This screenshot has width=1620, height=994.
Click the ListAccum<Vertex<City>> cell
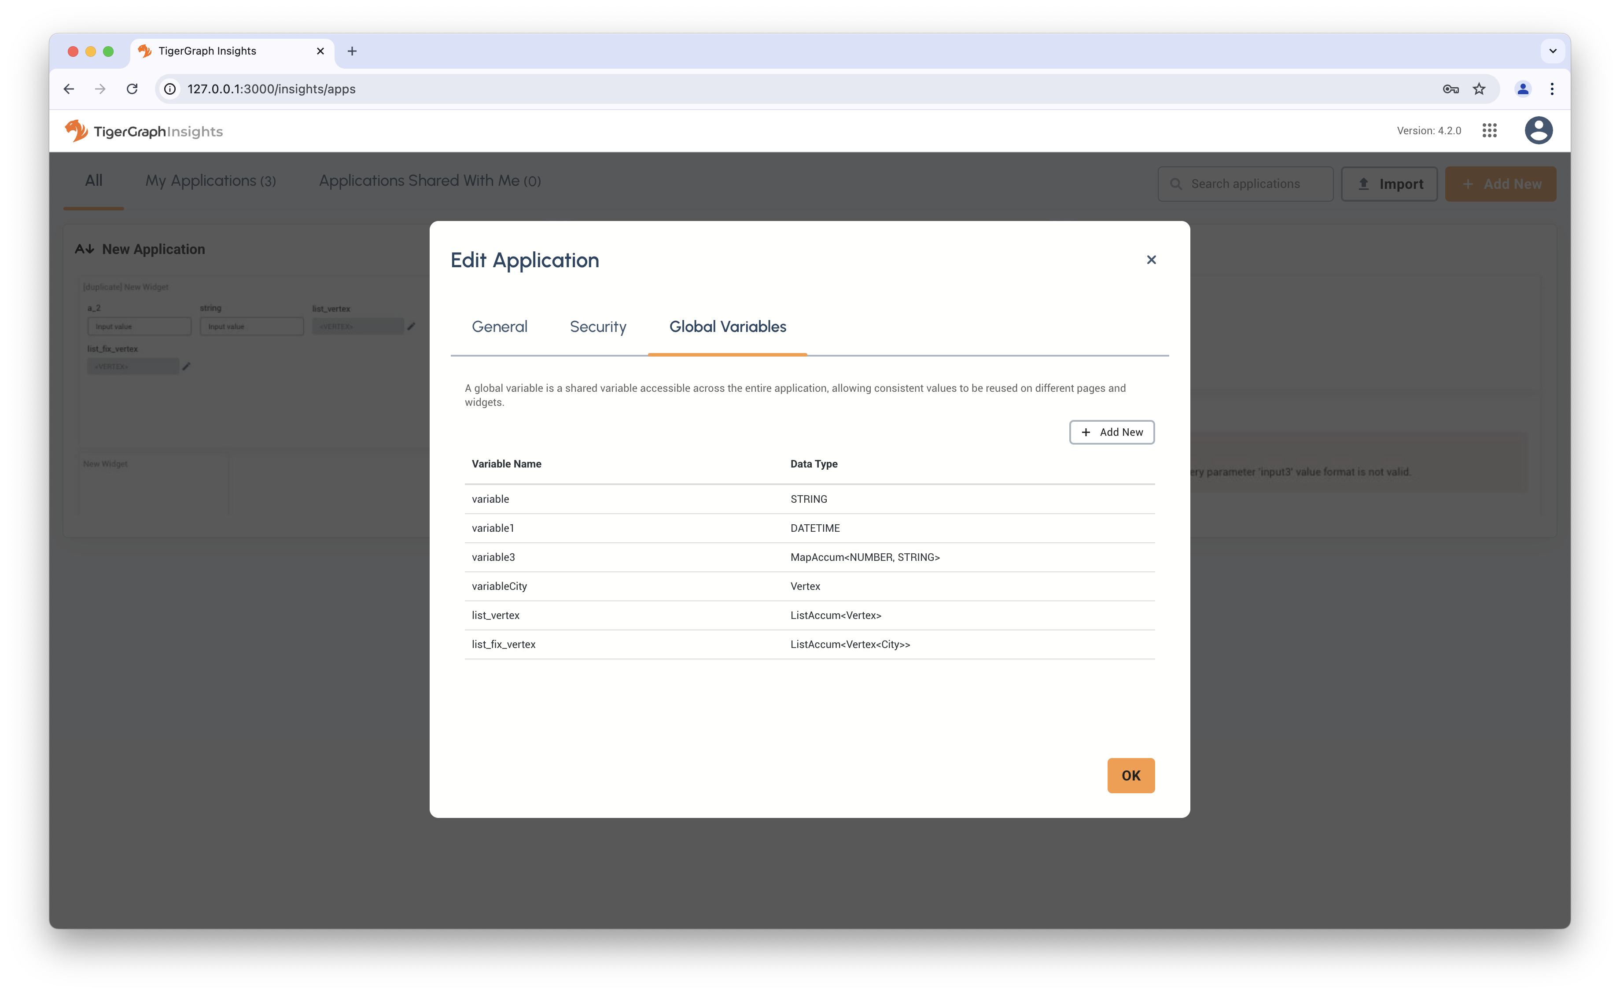pos(850,644)
